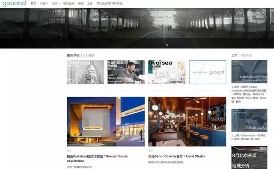Open the 整合检索 nav item
The width and height of the screenshot is (274, 169).
click(x=68, y=3)
